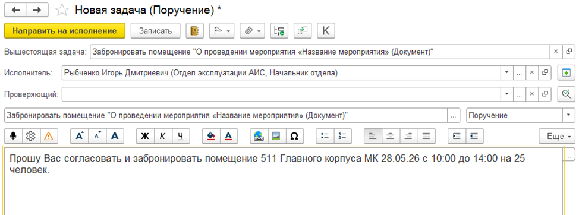
Task: Insert special symbol with Omega icon
Action: click(294, 136)
